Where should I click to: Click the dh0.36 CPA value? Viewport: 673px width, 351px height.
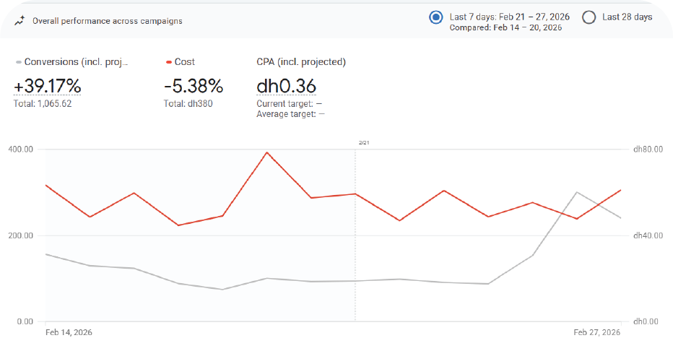point(286,87)
